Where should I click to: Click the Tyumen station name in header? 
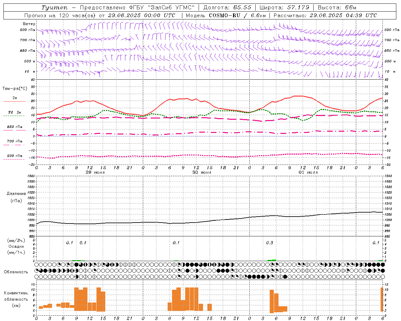[x=54, y=8]
